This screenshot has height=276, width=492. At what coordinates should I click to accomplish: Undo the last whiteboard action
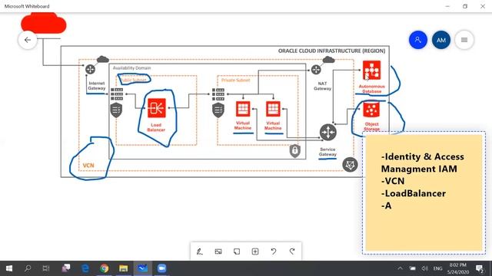(x=274, y=251)
